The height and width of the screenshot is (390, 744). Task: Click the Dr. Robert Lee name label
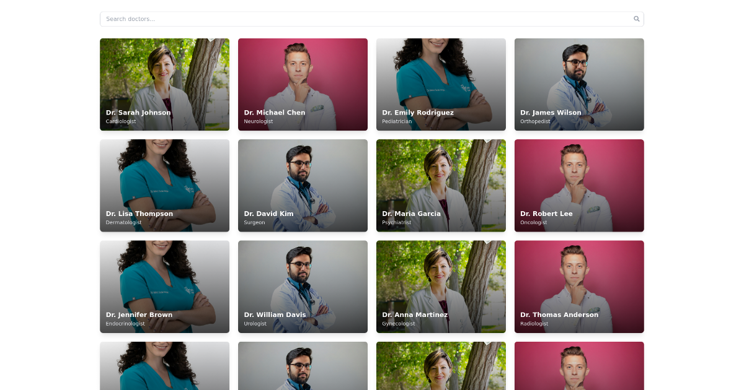[546, 214]
